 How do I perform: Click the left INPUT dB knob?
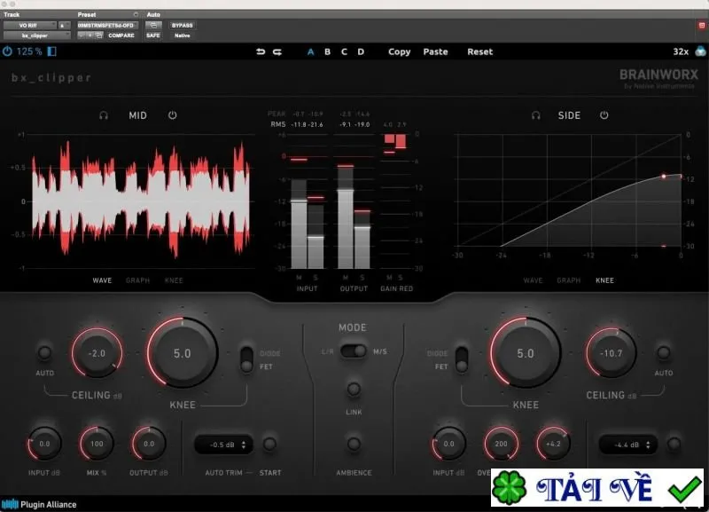(44, 444)
